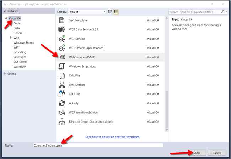Click the WCF Workflow Service icon
The image size is (231, 159).
pos(62,112)
